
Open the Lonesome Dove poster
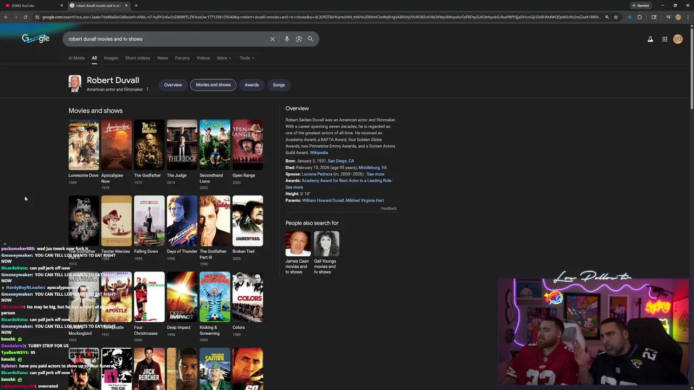[83, 145]
